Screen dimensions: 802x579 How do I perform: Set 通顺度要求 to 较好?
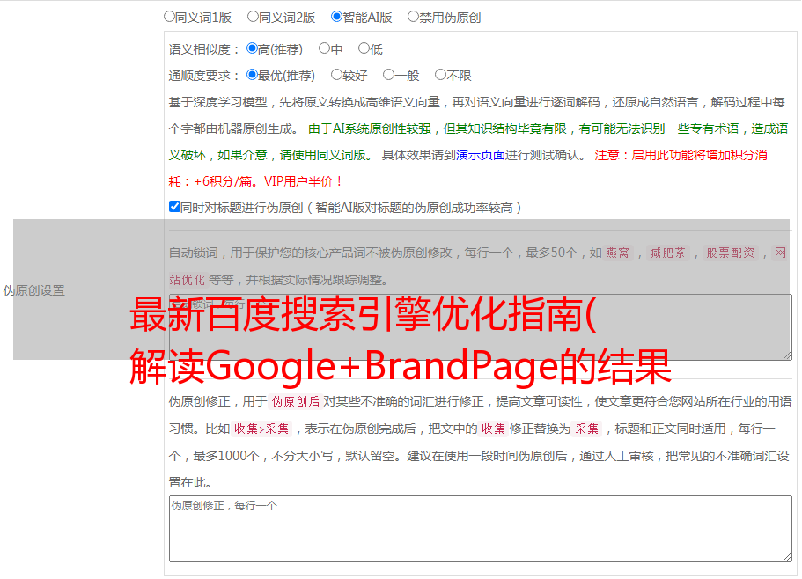[336, 75]
